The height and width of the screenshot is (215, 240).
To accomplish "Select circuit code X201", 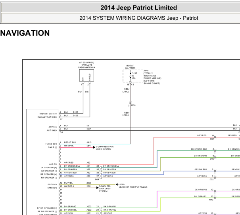I will pyautogui.click(x=89, y=213).
